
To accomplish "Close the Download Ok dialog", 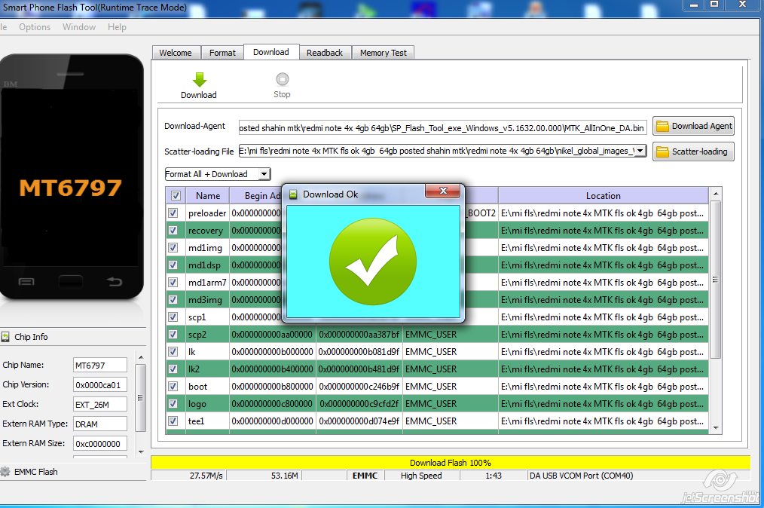I will tap(443, 191).
